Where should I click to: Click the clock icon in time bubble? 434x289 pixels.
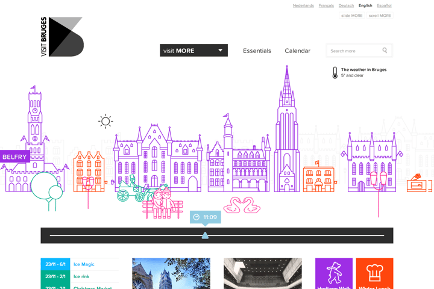(197, 217)
